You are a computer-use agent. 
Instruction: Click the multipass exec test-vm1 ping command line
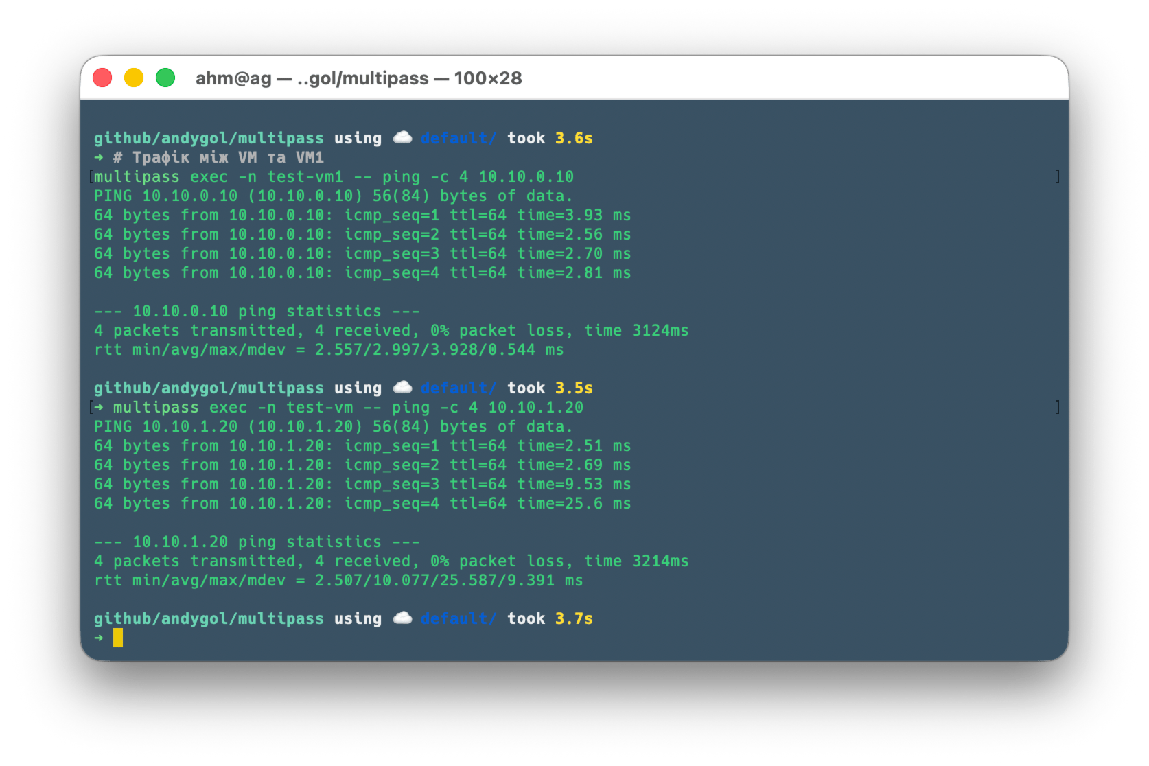(x=336, y=176)
